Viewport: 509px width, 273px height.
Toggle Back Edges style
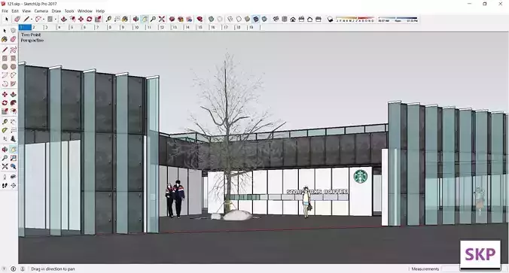pyautogui.click(x=220, y=19)
